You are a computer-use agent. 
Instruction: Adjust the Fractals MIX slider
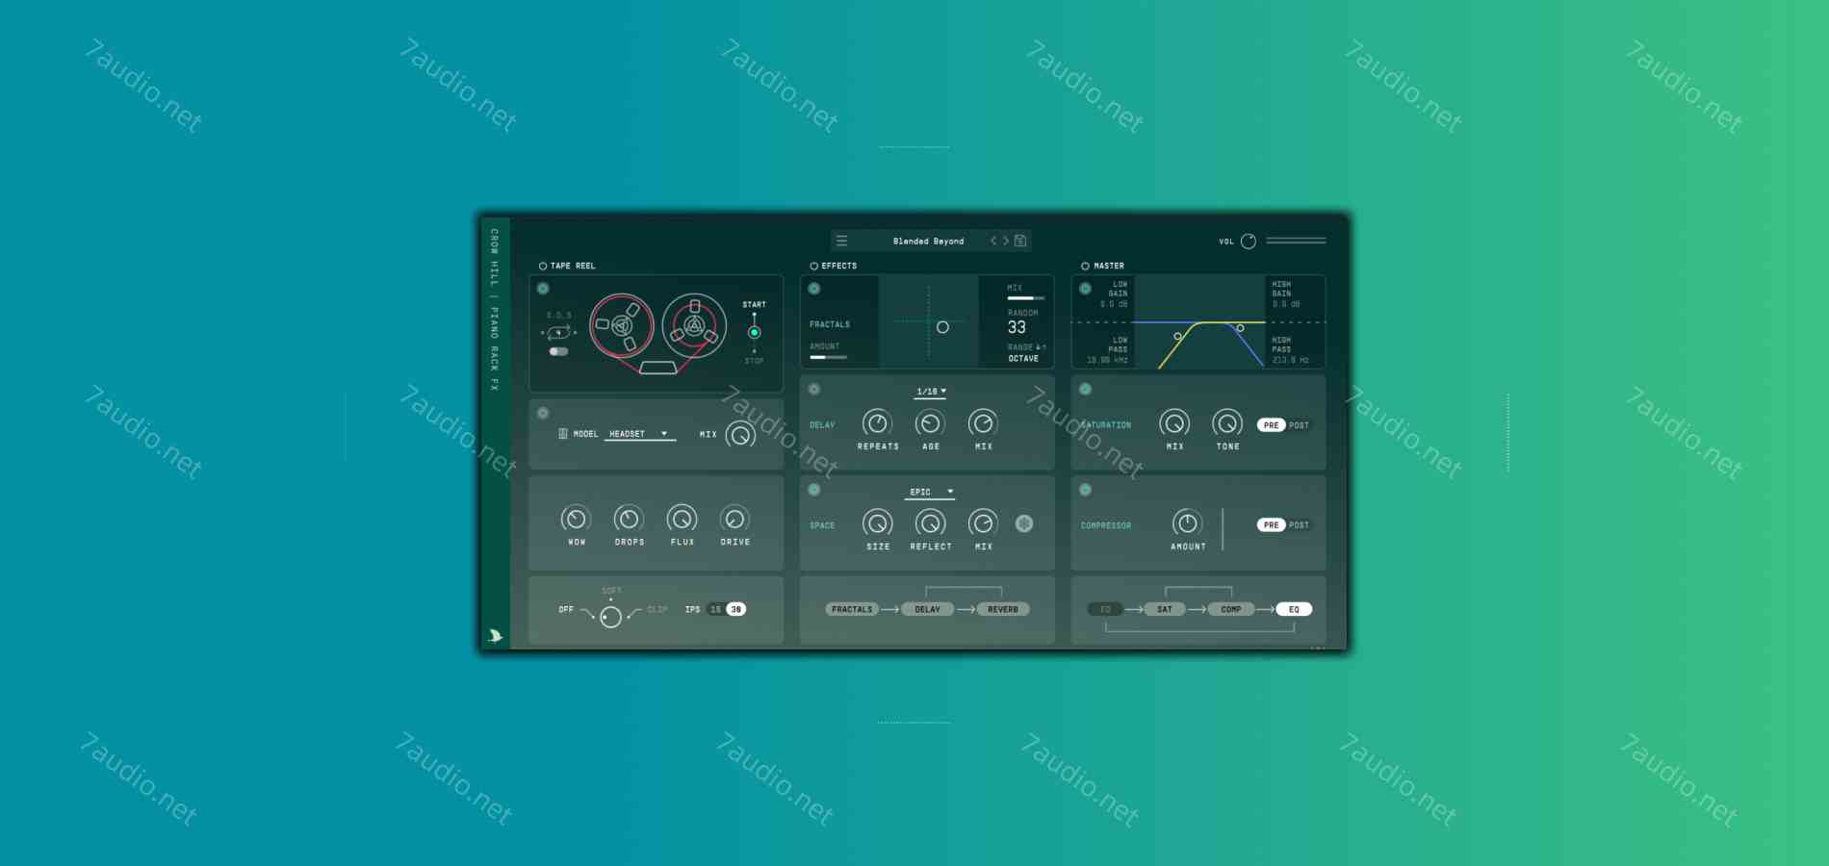click(x=1022, y=298)
